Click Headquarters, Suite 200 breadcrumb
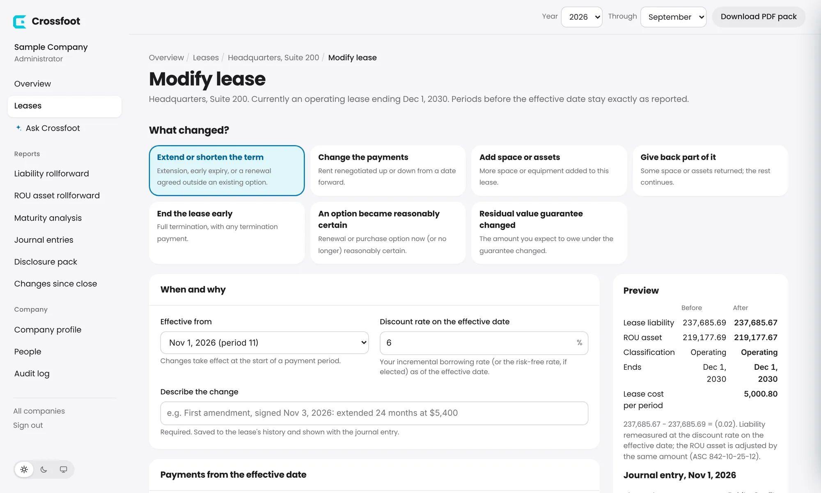 [273, 58]
